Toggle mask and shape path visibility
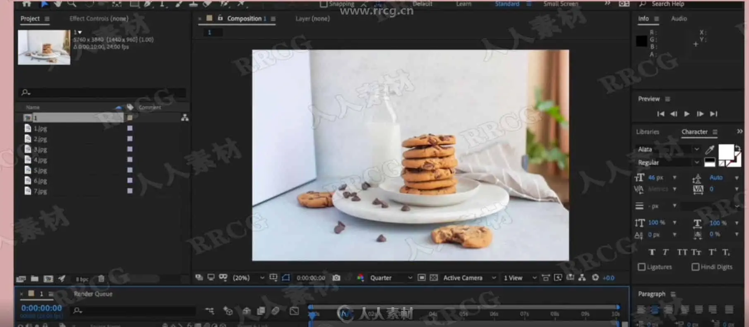Screen dimensions: 749x327 pyautogui.click(x=286, y=277)
